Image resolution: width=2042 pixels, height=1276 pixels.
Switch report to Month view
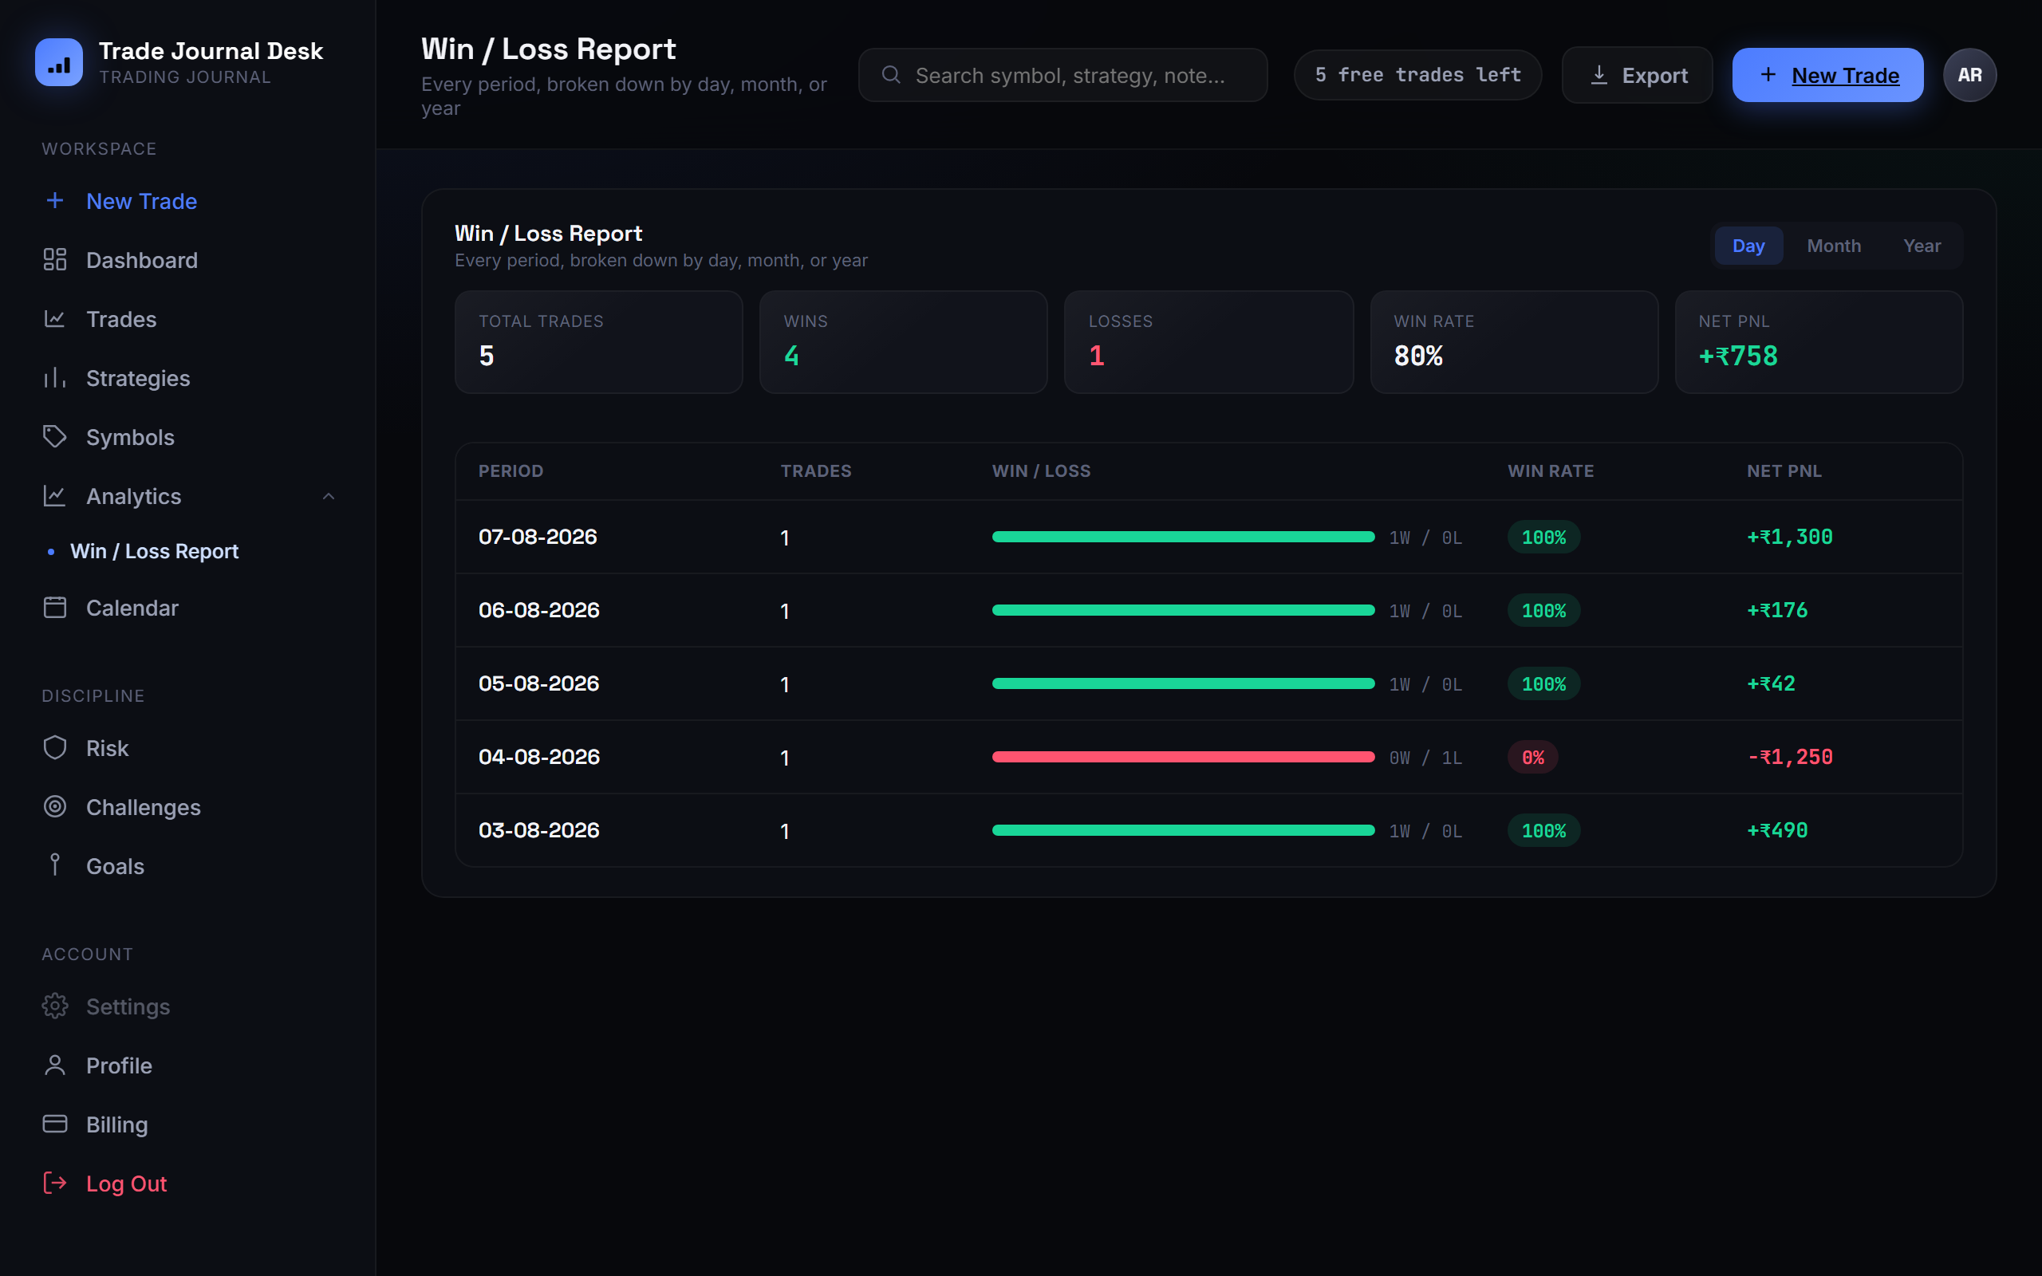pos(1834,246)
